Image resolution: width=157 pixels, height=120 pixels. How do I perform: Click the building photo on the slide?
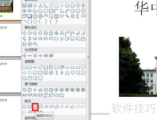[x=138, y=67]
